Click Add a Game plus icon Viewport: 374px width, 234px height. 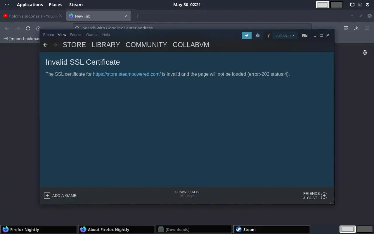click(x=47, y=195)
